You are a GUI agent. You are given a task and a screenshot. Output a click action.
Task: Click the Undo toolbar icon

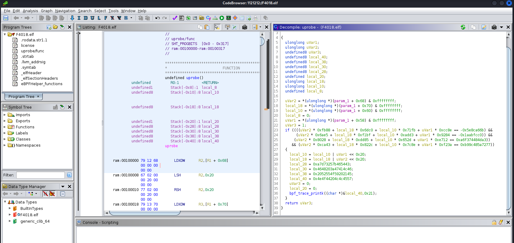pyautogui.click(x=158, y=18)
